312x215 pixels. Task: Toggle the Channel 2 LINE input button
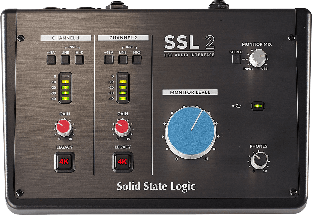click(x=123, y=60)
